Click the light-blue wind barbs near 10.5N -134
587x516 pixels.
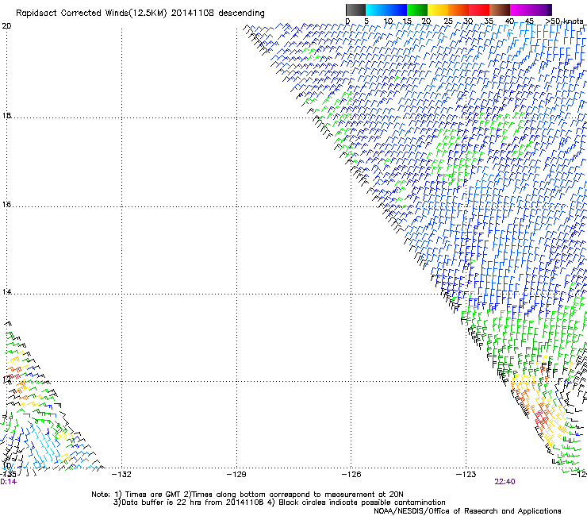coord(45,444)
